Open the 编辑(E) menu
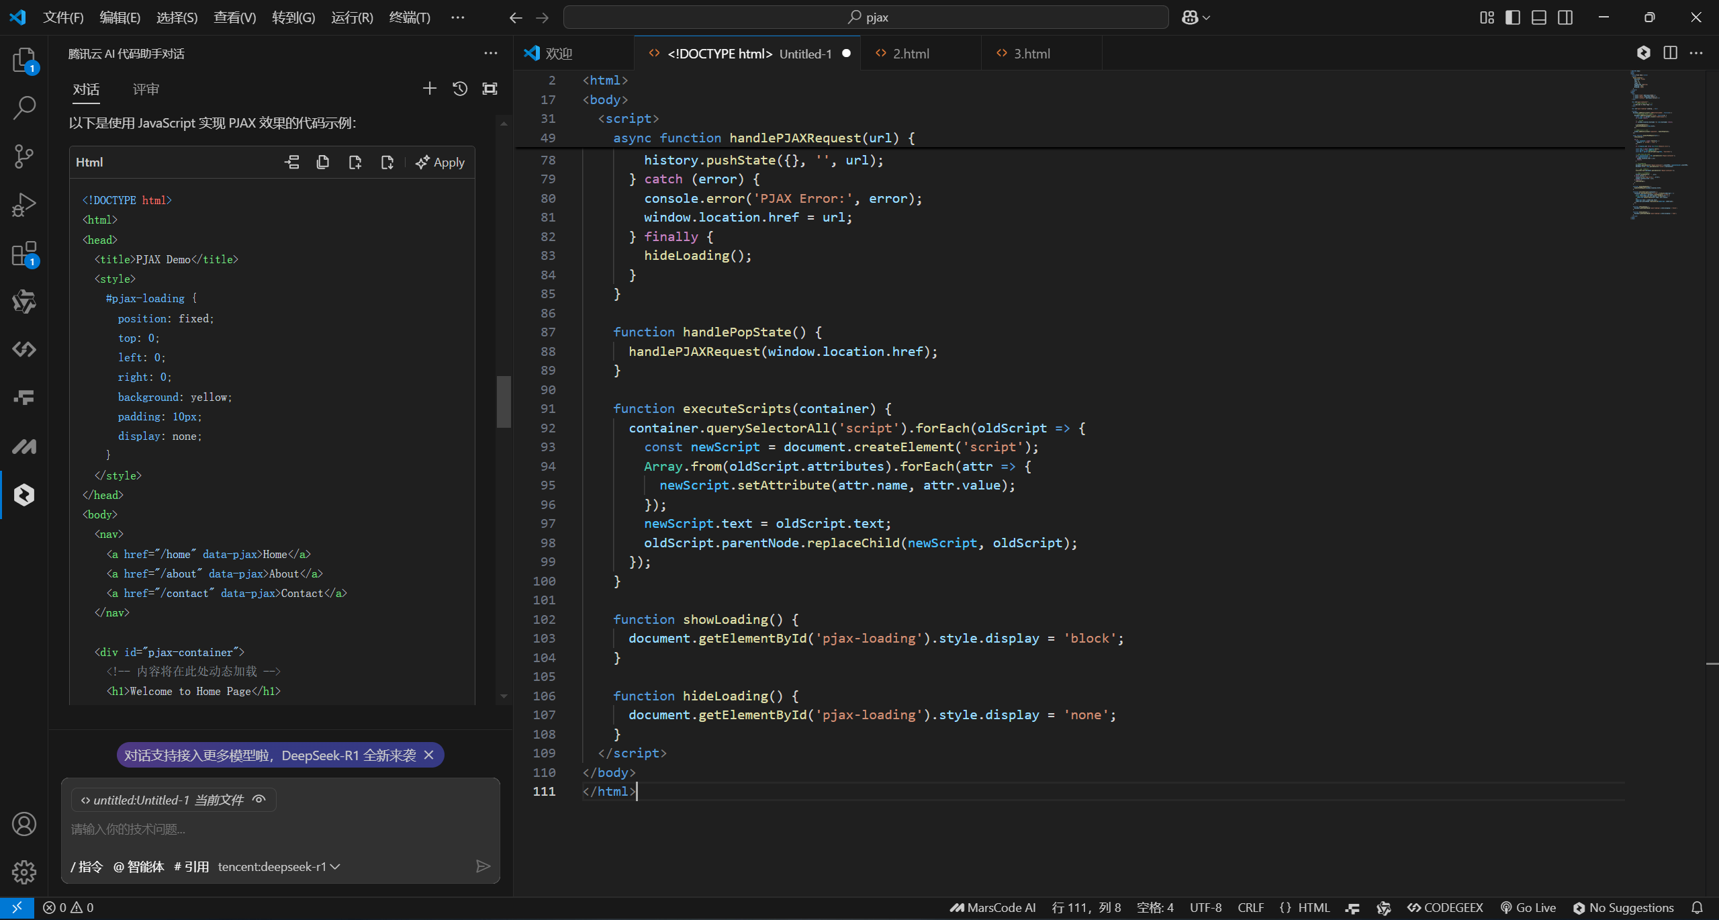The image size is (1719, 920). [x=120, y=17]
